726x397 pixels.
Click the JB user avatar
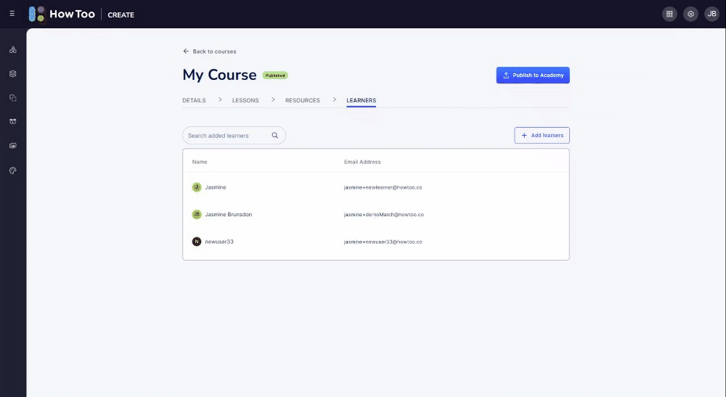point(711,14)
